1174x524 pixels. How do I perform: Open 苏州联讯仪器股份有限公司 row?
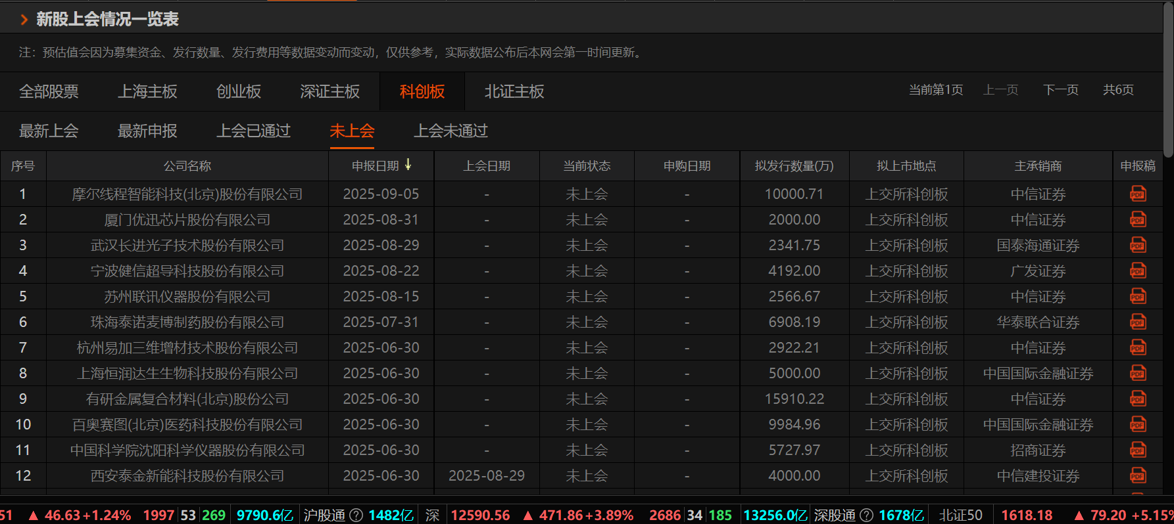point(187,297)
